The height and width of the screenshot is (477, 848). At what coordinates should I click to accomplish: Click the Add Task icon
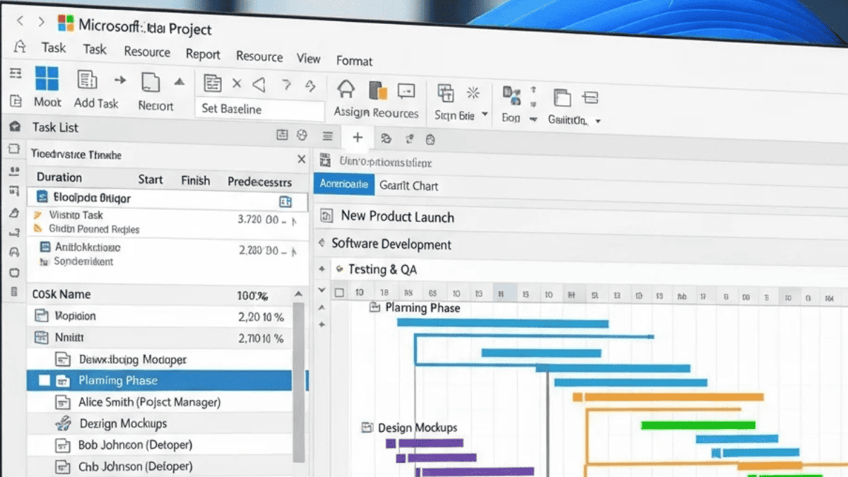coord(87,81)
